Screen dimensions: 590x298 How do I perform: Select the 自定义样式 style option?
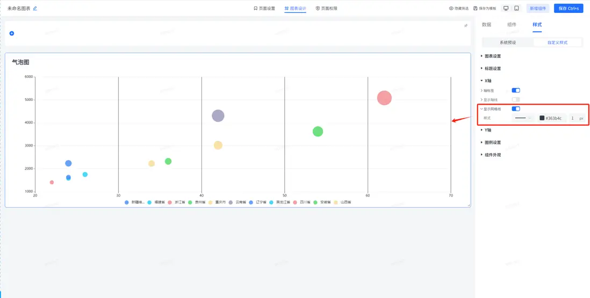pyautogui.click(x=557, y=42)
